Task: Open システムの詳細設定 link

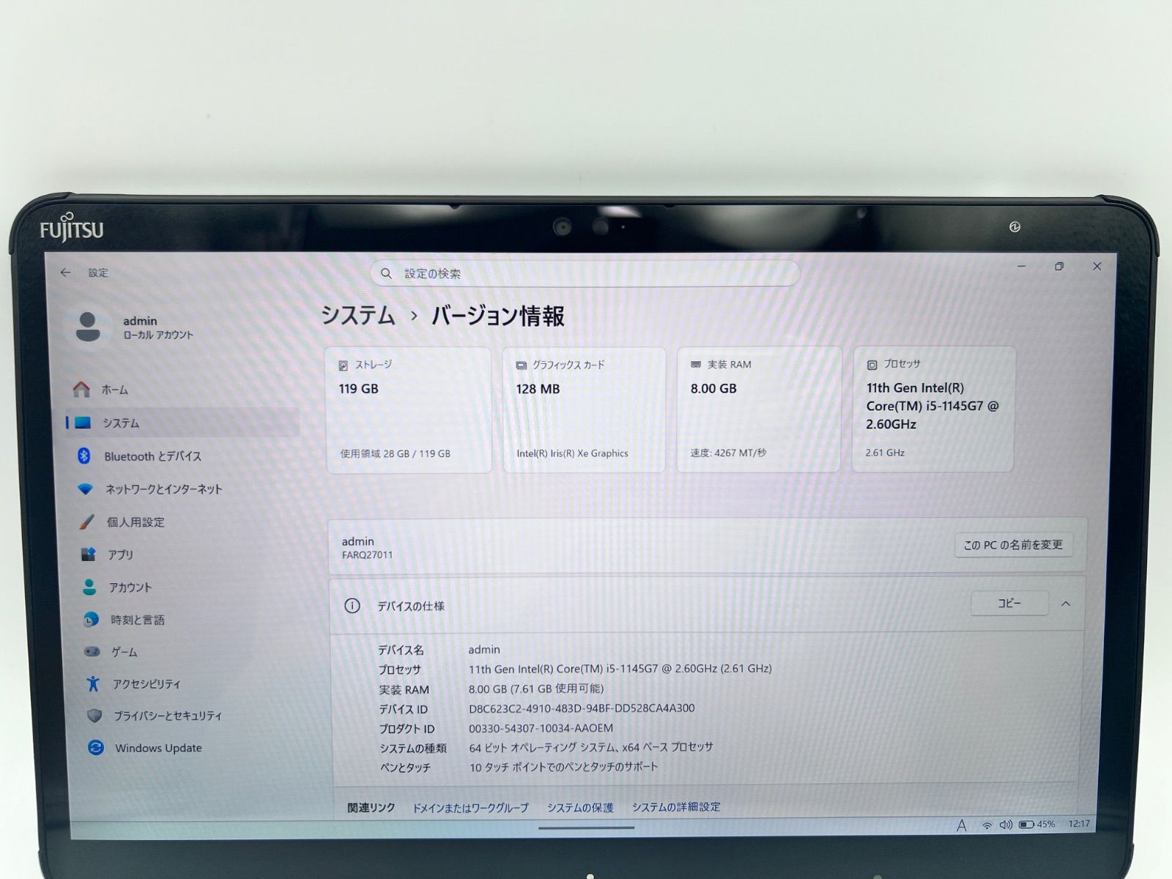Action: click(x=676, y=806)
